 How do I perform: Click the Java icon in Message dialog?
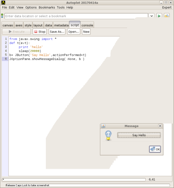(103, 126)
